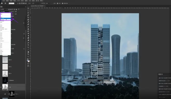Select the Path Selection tool
171x99 pixels.
[28, 47]
